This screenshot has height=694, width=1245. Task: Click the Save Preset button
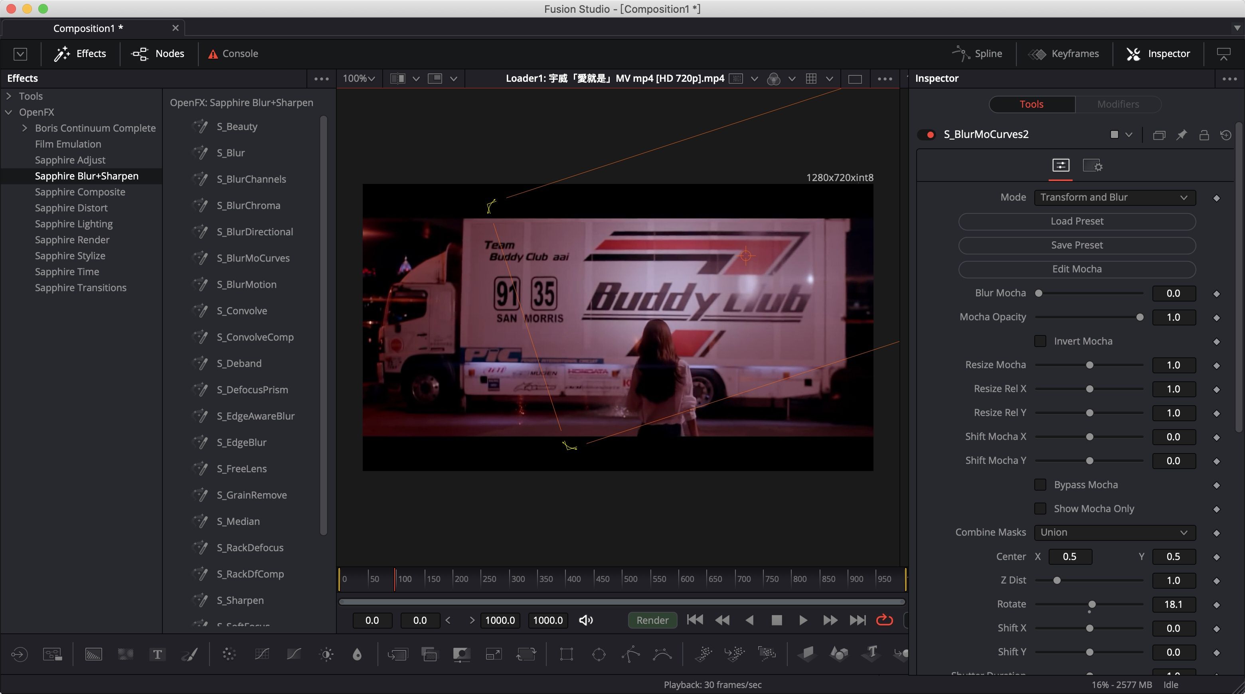pyautogui.click(x=1077, y=244)
